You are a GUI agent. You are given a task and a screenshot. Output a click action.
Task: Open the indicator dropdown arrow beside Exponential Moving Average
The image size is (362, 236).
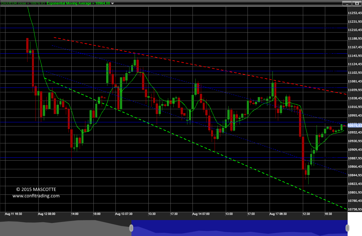pos(113,4)
